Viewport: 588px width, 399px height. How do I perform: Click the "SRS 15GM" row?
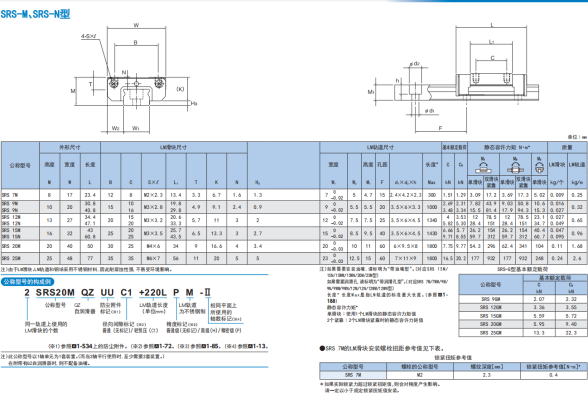pos(523,316)
